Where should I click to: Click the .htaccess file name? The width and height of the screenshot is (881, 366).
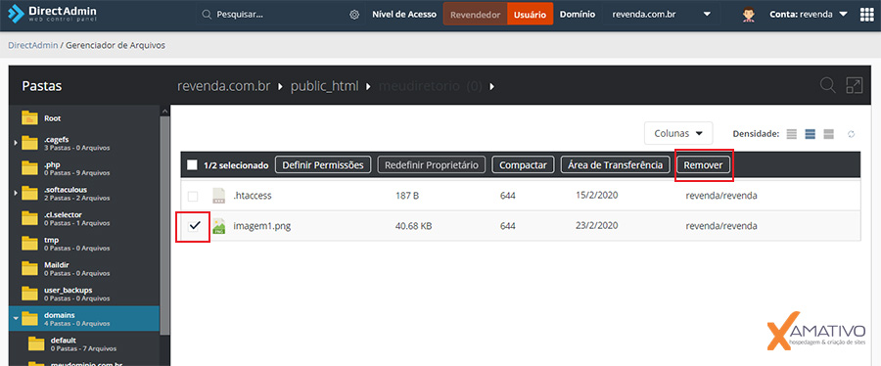click(253, 197)
